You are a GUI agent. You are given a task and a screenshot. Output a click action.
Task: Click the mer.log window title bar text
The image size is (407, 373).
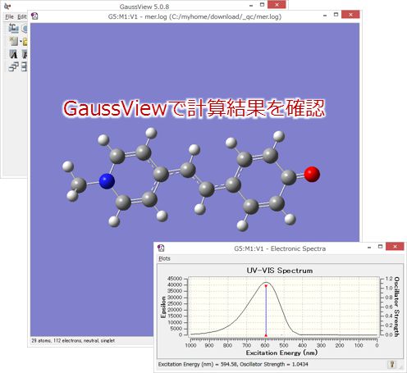click(194, 16)
